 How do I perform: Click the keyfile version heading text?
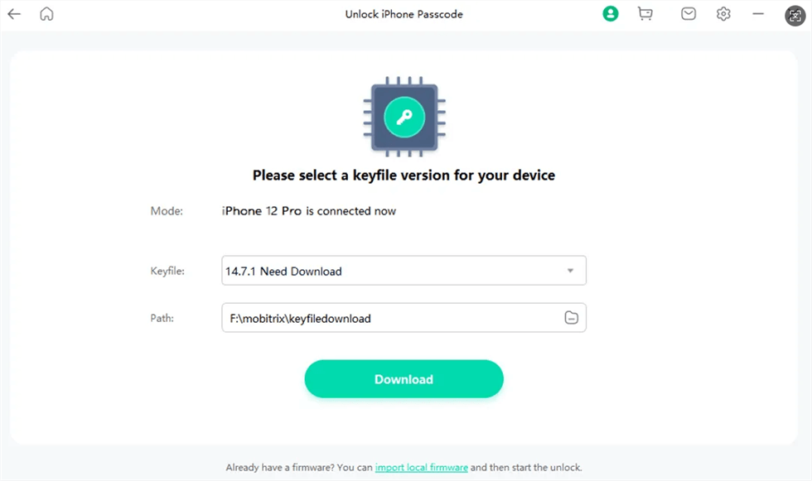pyautogui.click(x=404, y=176)
